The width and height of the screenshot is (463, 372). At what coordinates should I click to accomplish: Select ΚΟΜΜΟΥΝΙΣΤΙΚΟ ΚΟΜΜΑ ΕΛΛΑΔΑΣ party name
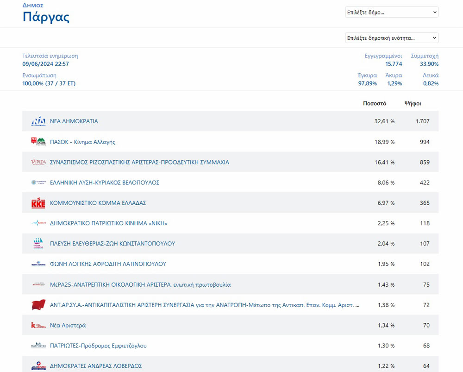click(98, 203)
